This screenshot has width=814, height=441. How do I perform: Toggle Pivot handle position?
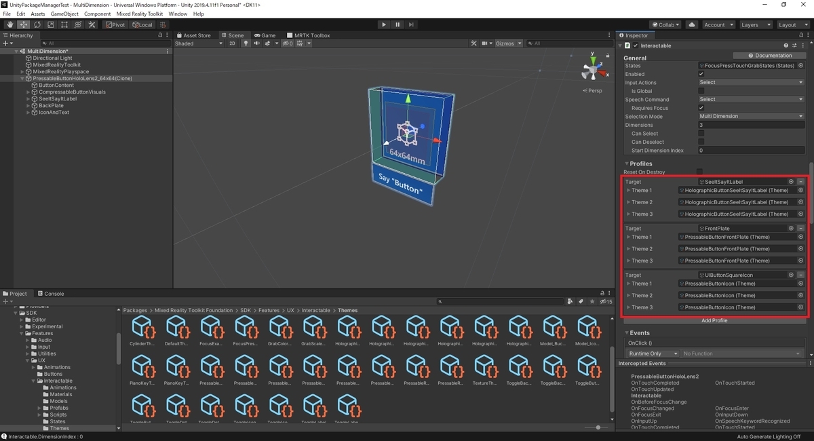coord(115,24)
